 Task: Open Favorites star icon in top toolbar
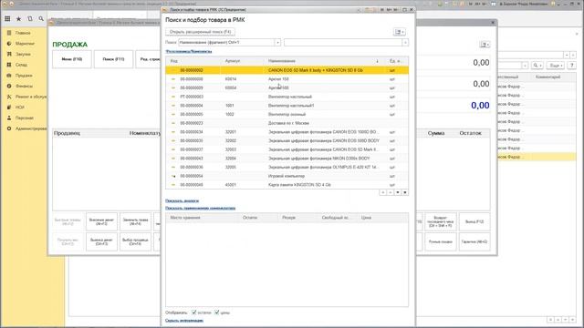(x=18, y=18)
